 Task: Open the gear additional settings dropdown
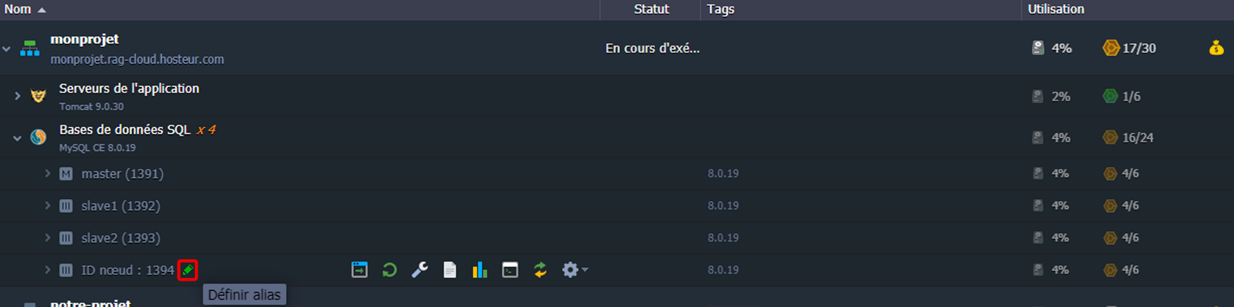pos(574,270)
